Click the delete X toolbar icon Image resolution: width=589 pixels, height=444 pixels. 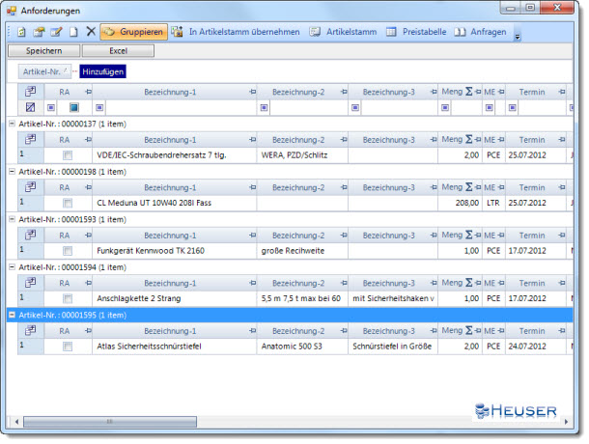tap(91, 32)
